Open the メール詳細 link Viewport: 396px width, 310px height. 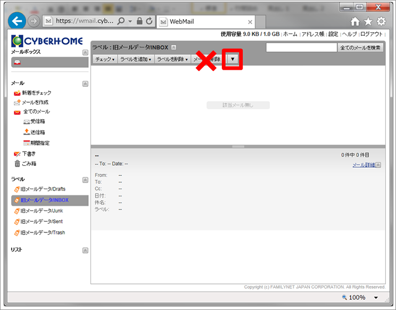(x=363, y=165)
